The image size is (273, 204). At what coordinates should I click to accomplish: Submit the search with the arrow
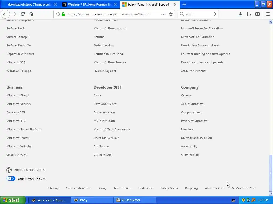[x=214, y=14]
